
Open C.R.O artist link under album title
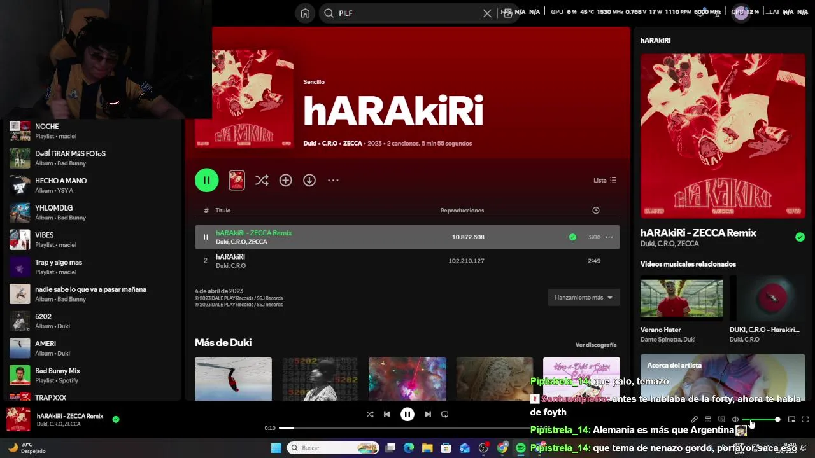point(330,144)
